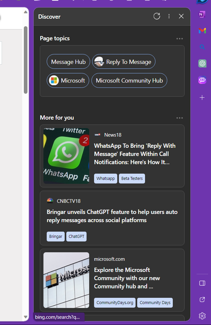Refresh the Discover panel
Image resolution: width=211 pixels, height=325 pixels.
(157, 16)
